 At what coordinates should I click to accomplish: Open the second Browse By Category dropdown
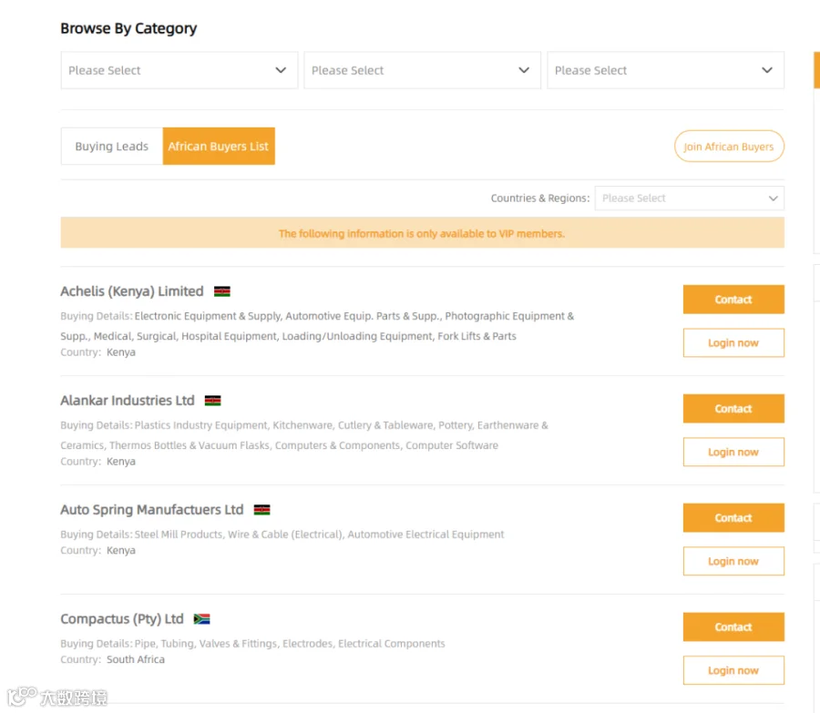422,70
